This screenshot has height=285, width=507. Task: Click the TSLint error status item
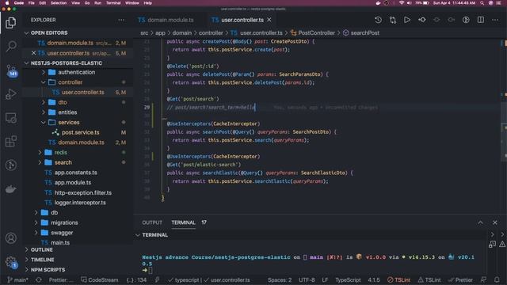click(398, 279)
